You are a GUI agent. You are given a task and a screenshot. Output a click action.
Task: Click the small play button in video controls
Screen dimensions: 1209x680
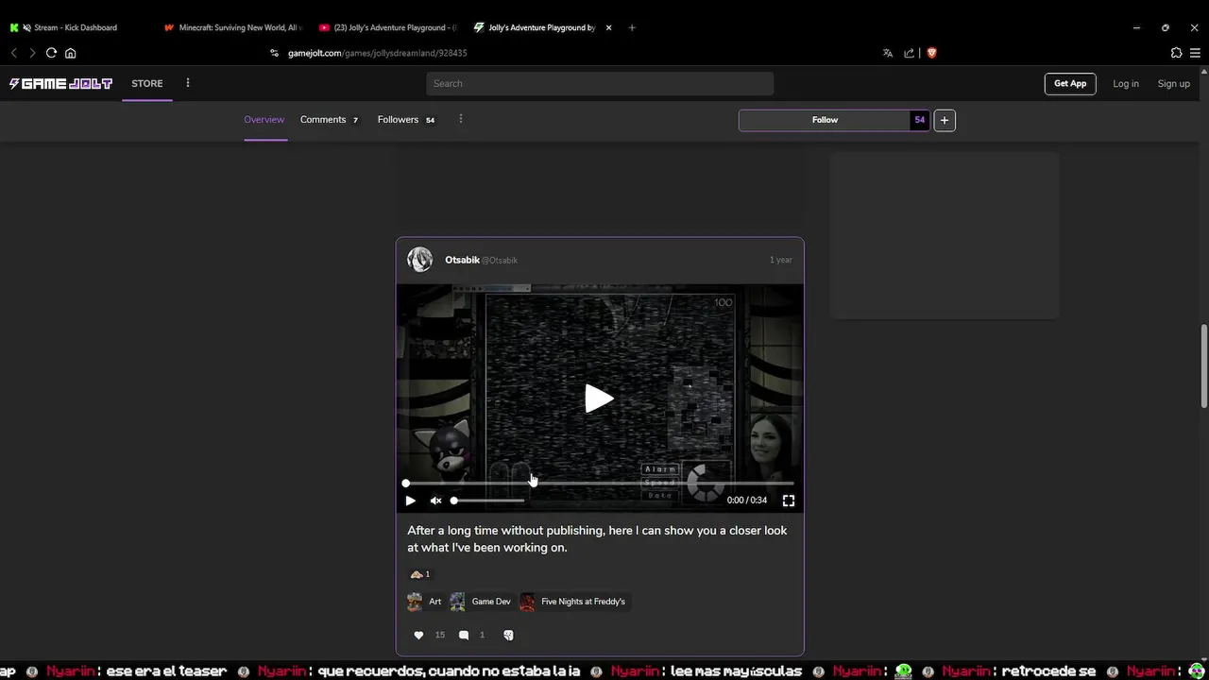coord(410,501)
